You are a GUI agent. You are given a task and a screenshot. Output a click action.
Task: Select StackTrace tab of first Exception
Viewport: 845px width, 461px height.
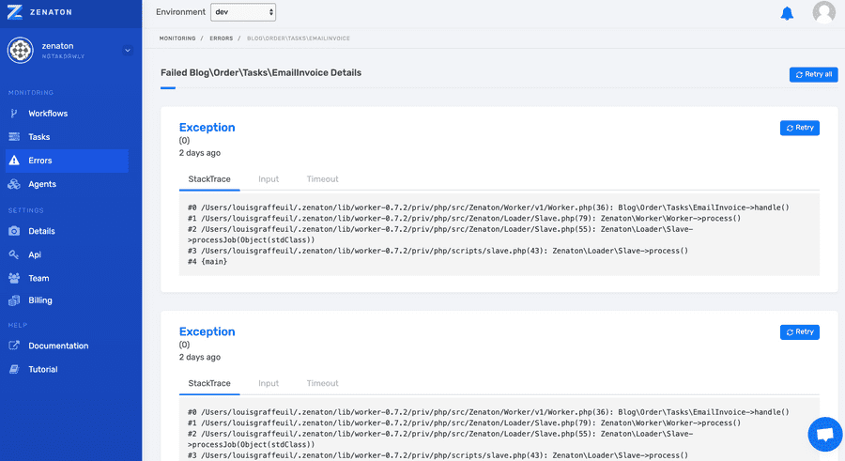[209, 179]
